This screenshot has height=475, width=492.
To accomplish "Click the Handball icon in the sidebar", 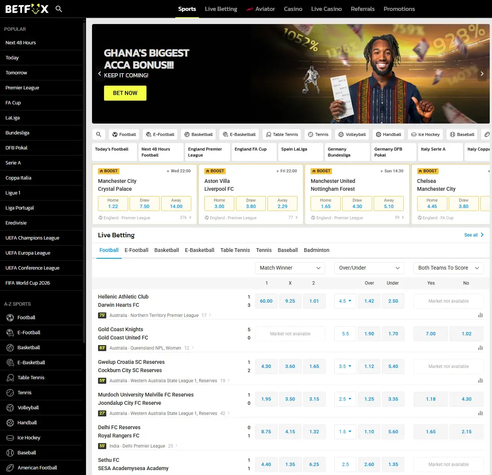I will (x=10, y=423).
